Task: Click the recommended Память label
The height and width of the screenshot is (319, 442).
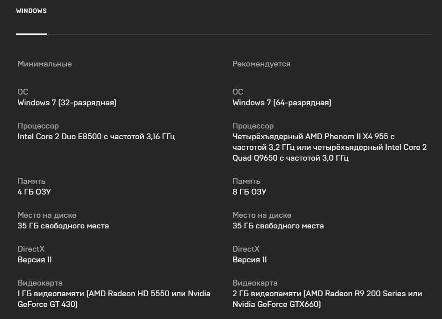Action: [x=246, y=181]
